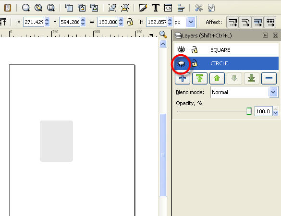Hide the SQUARE layer
The height and width of the screenshot is (216, 281).
tap(181, 49)
